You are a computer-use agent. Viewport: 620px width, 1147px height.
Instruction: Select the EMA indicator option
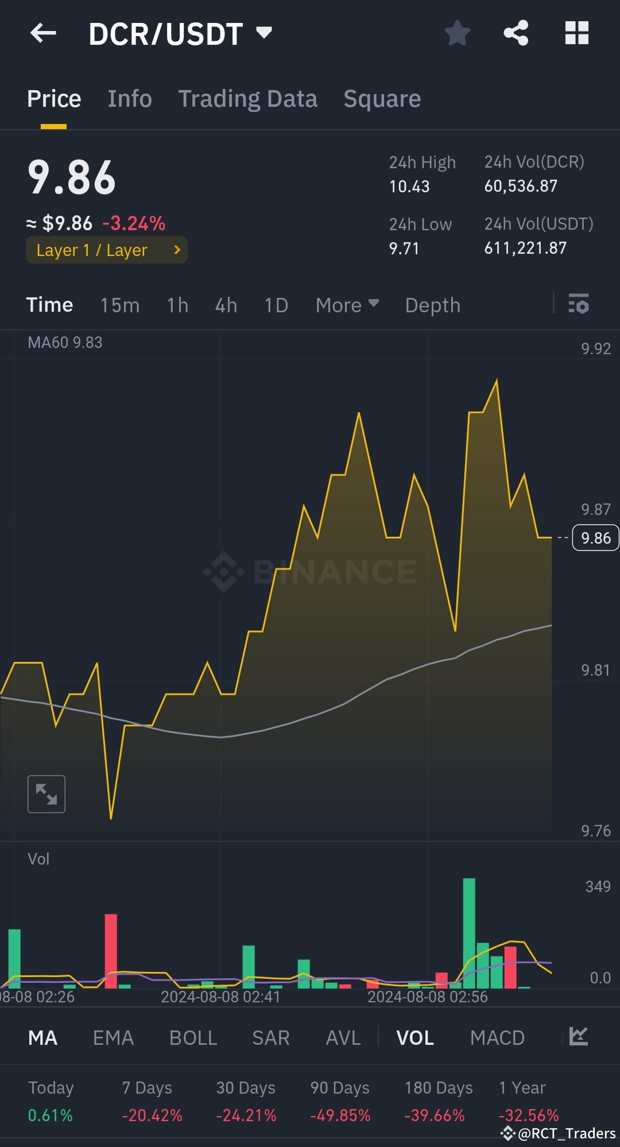click(113, 1037)
